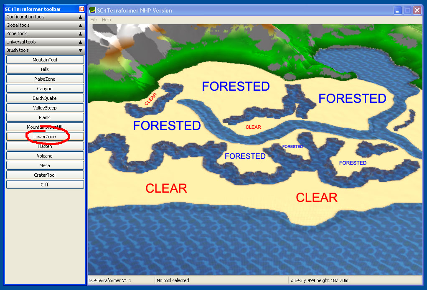This screenshot has height=290, width=427.
Task: Open the File menu
Action: point(94,20)
